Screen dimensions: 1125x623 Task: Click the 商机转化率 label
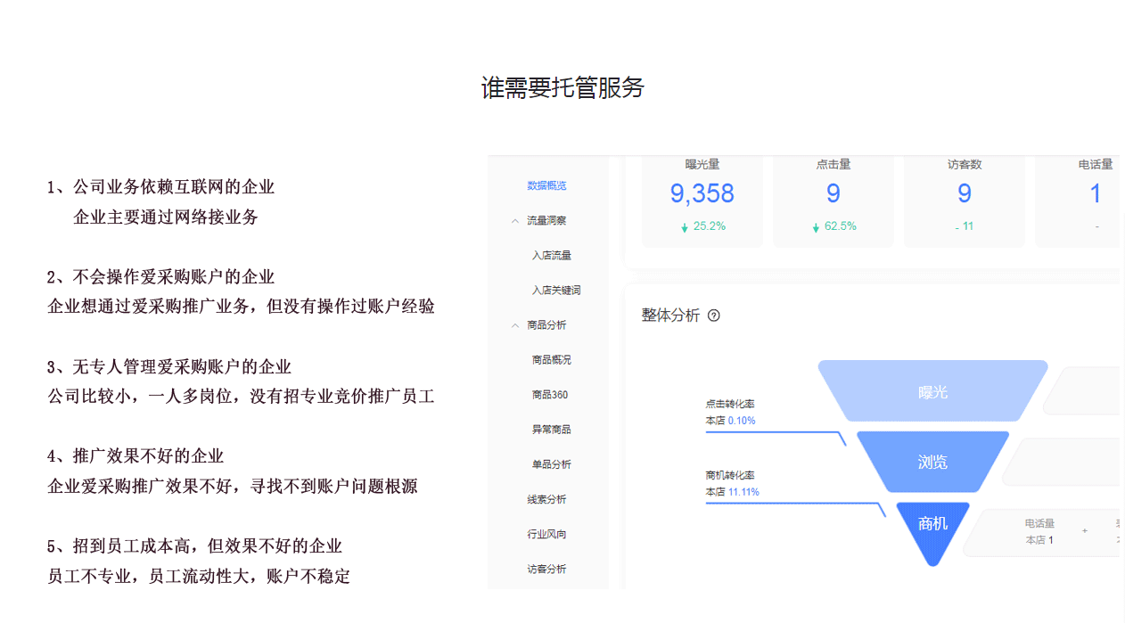730,475
